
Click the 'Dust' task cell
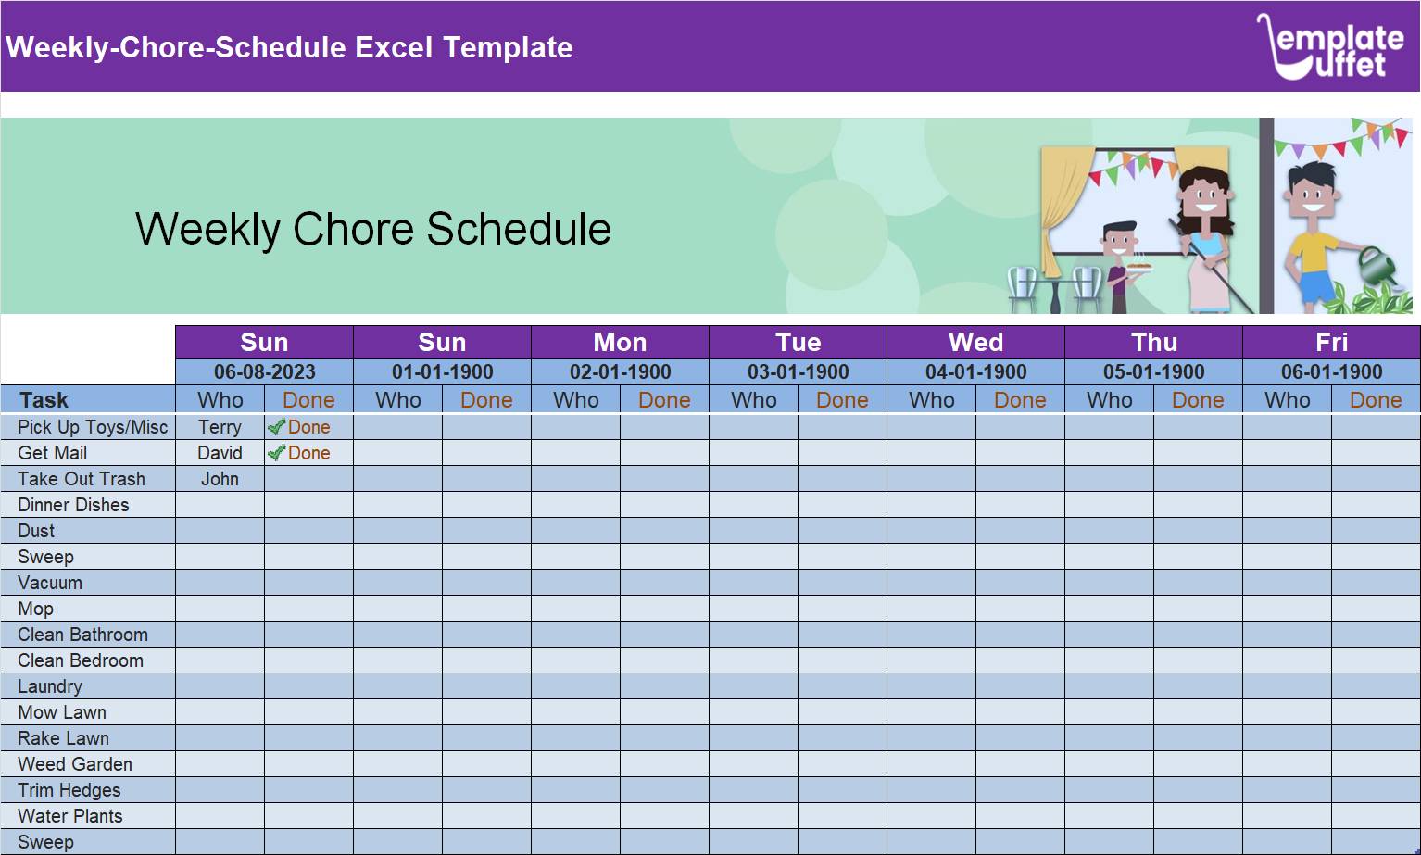(88, 531)
